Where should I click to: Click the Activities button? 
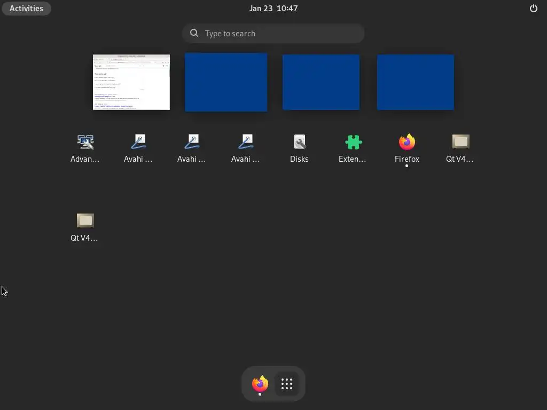[26, 9]
